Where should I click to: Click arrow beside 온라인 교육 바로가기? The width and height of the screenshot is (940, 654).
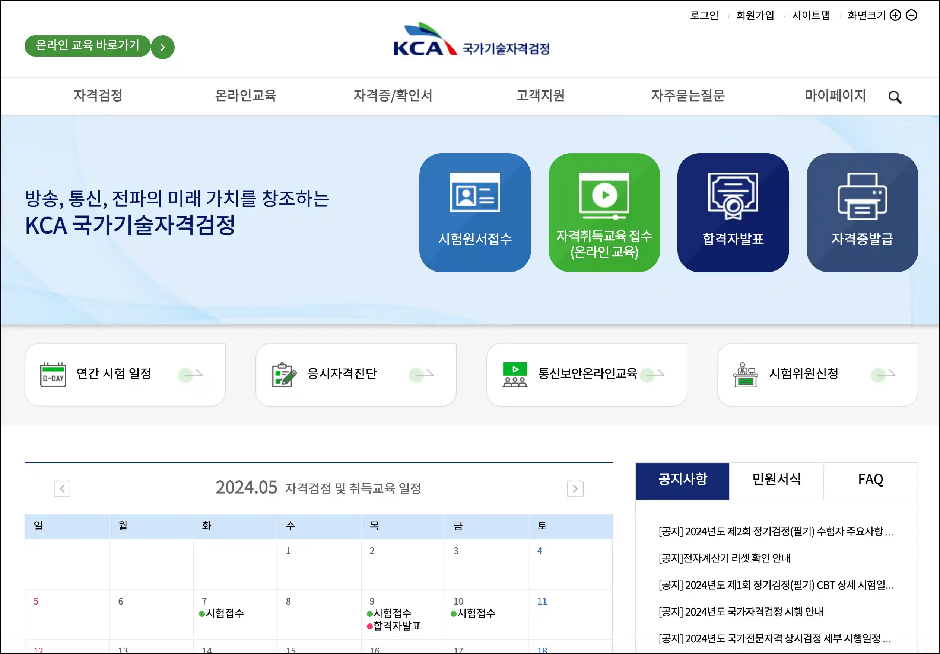point(162,47)
